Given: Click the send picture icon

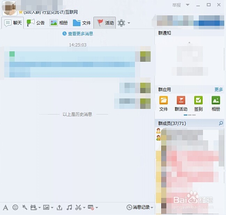Looking at the screenshot, I should 46,208.
